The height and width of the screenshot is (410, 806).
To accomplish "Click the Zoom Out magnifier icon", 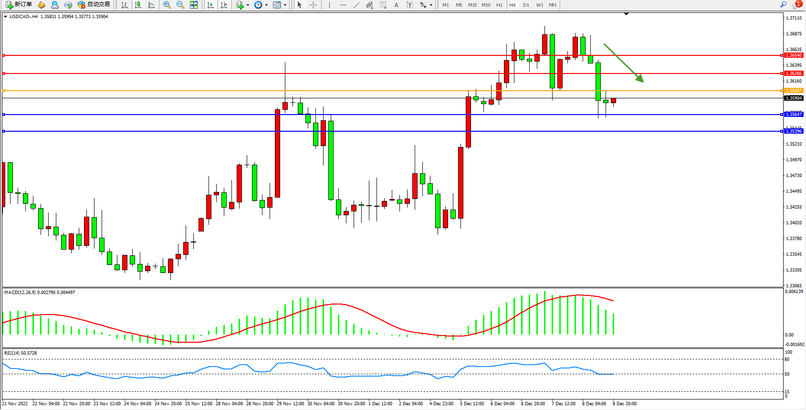I will tap(180, 5).
